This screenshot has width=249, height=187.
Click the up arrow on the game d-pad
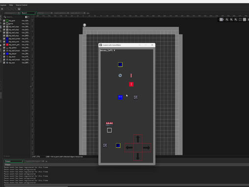[x=138, y=139]
